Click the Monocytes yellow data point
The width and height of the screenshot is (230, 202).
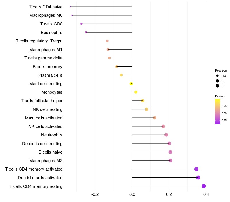click(136, 92)
